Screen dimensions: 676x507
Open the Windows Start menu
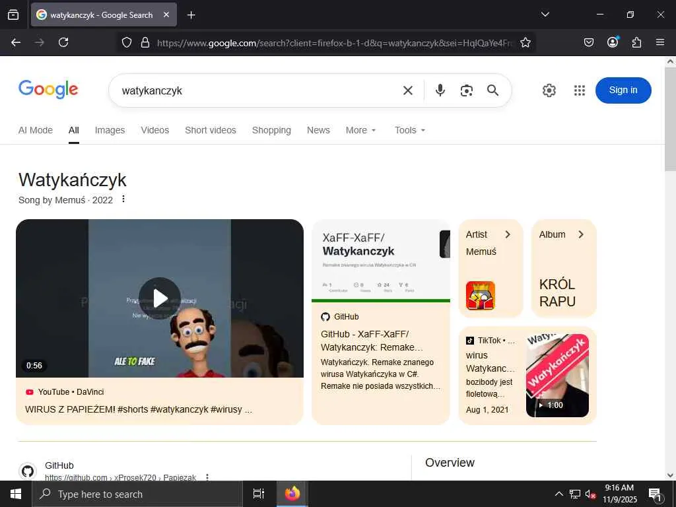tap(16, 494)
